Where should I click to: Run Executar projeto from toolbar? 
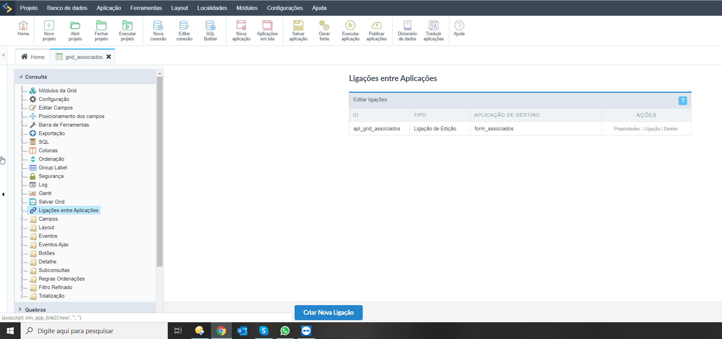pos(127,30)
